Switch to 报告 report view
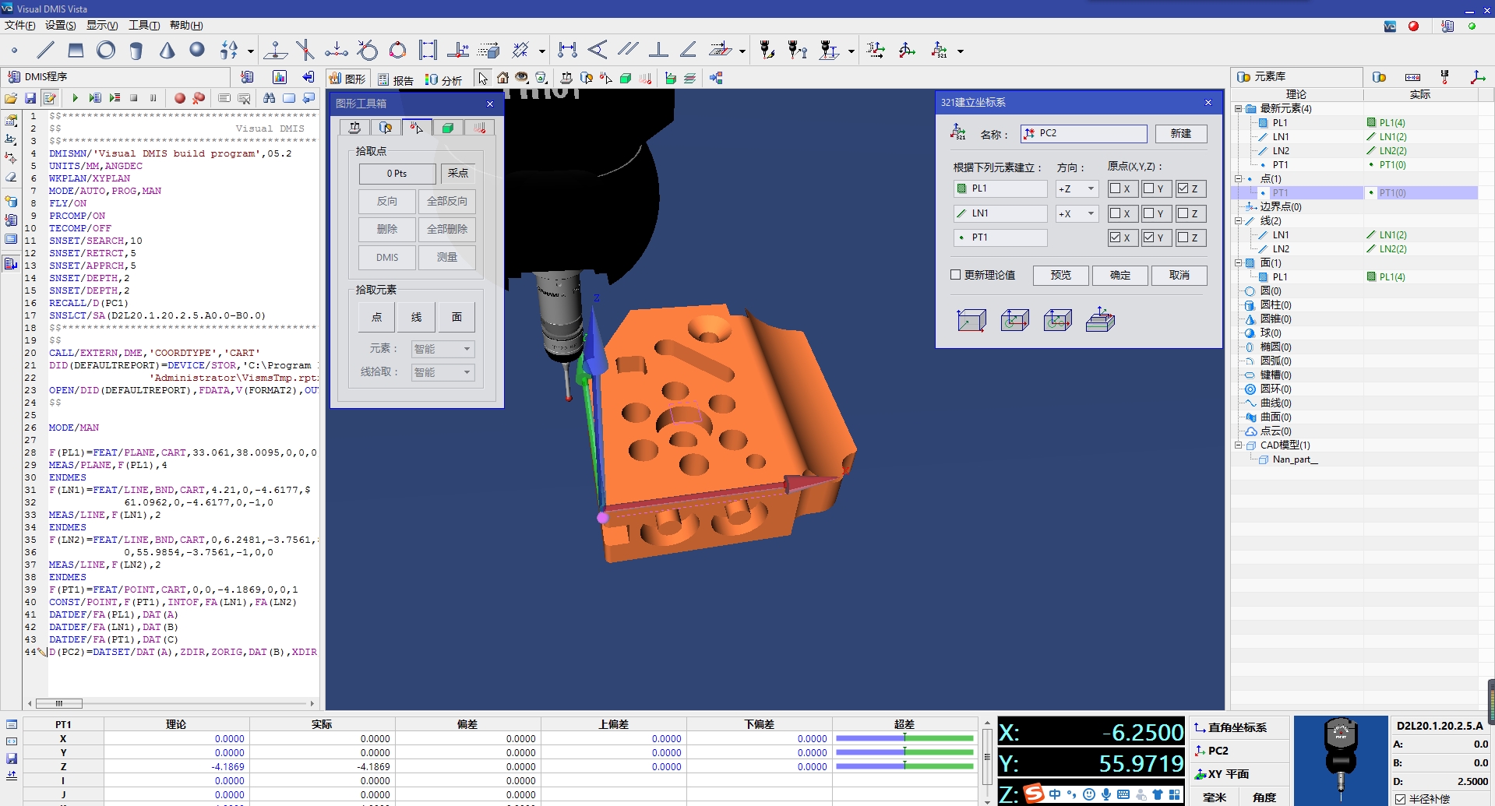 402,78
